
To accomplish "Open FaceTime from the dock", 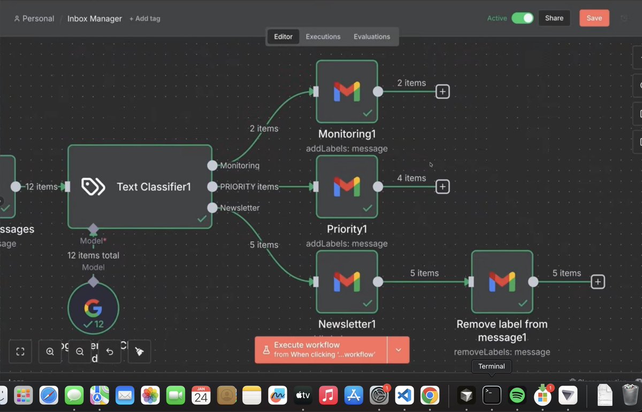I will tap(176, 395).
